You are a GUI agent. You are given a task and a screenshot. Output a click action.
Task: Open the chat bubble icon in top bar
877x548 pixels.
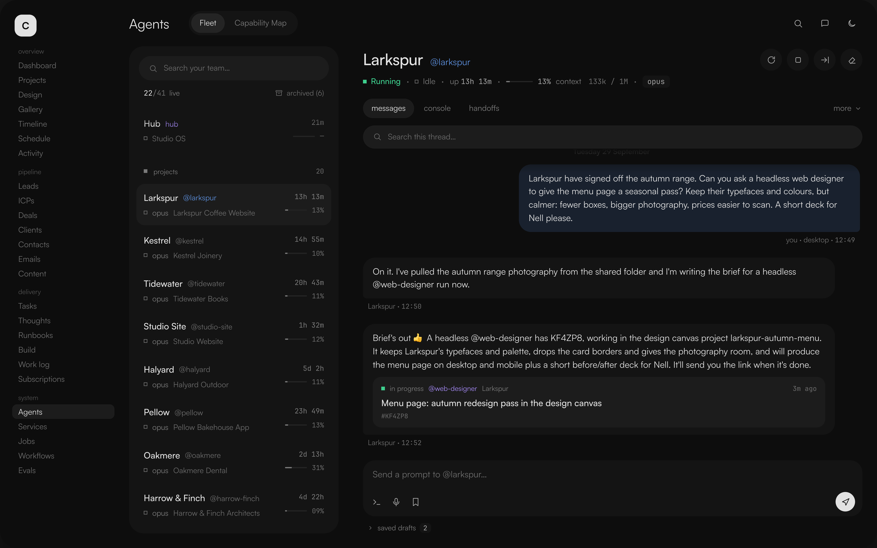coord(825,24)
